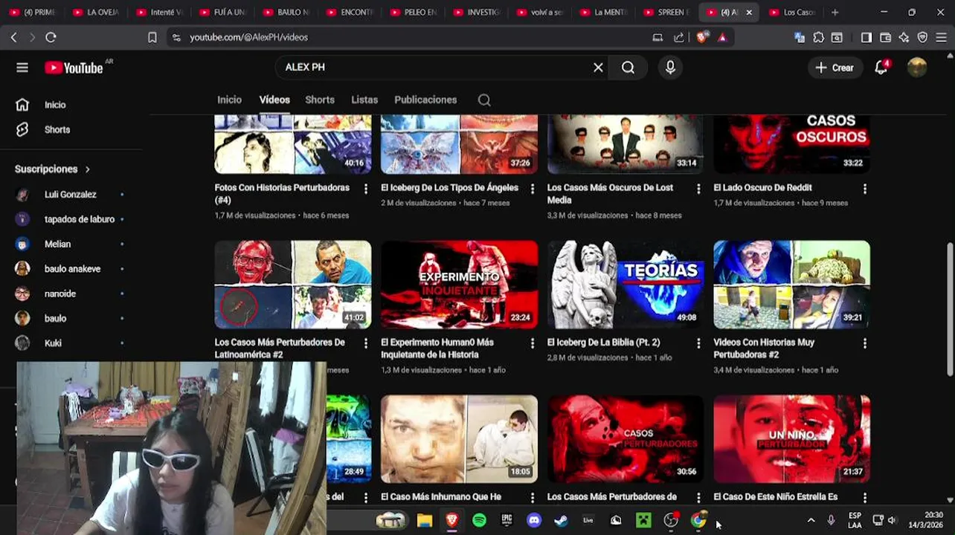
Task: Switch to the Shorts channel tab
Action: coord(320,100)
